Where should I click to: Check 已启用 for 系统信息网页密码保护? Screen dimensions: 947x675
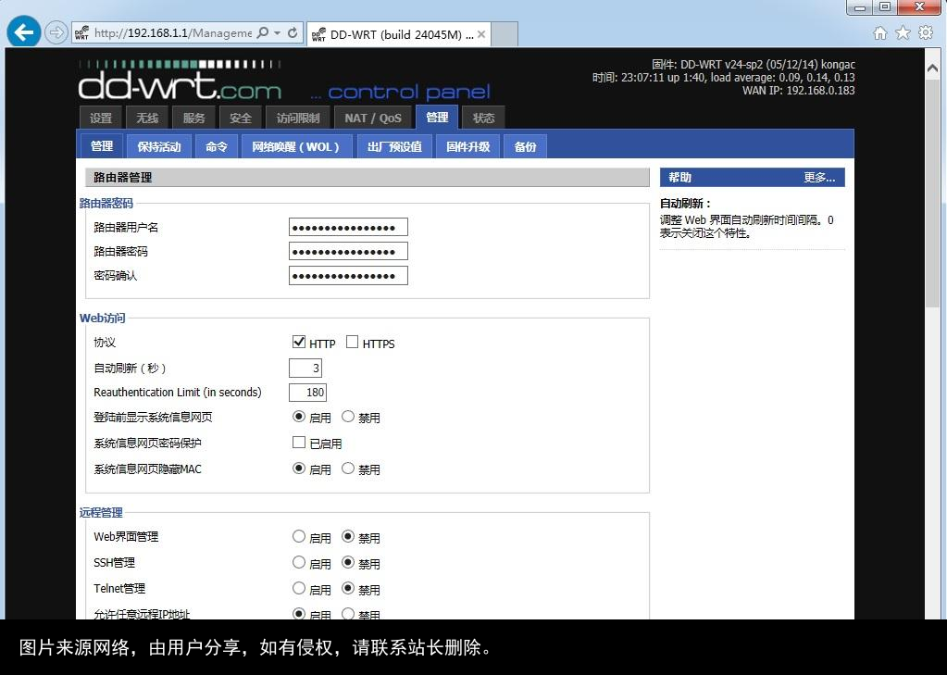[299, 443]
